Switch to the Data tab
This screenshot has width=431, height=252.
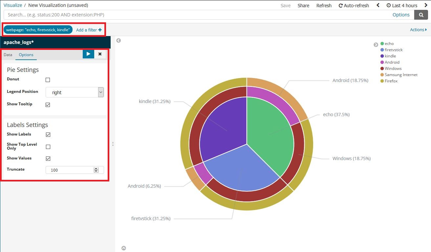[x=8, y=55]
